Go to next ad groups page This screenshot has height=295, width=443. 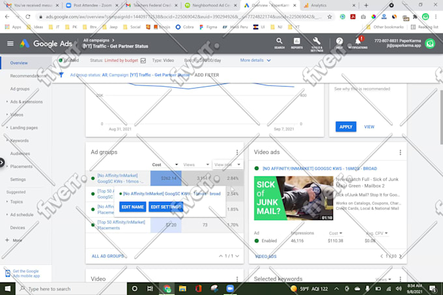(237, 256)
